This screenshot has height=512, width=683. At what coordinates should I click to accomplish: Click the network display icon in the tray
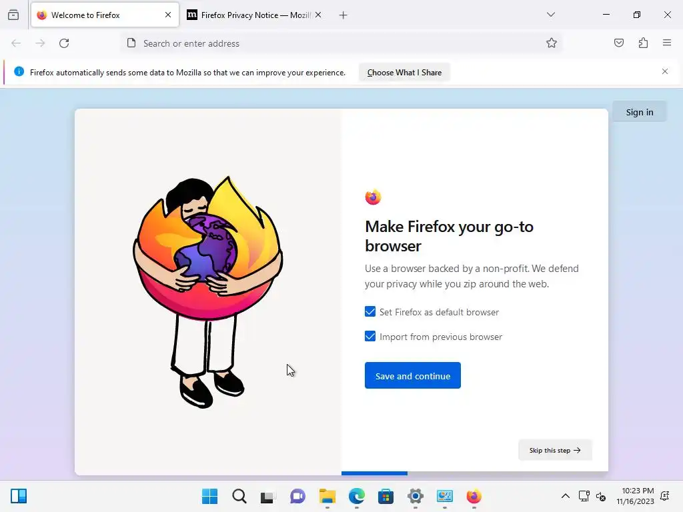[x=584, y=496]
